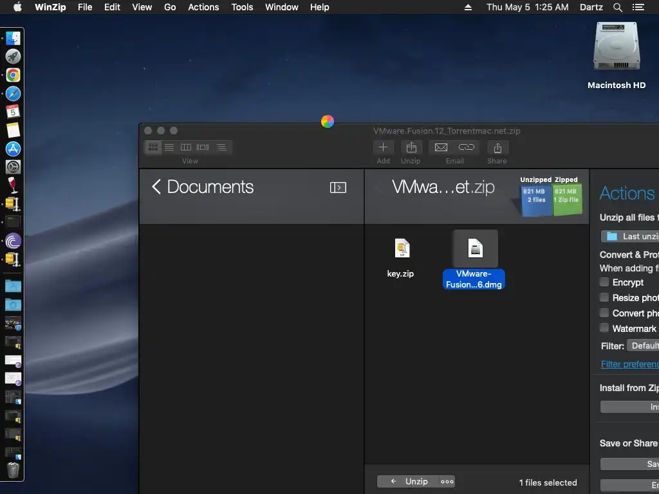Click the link chain toolbar icon
The width and height of the screenshot is (659, 494).
pyautogui.click(x=467, y=147)
